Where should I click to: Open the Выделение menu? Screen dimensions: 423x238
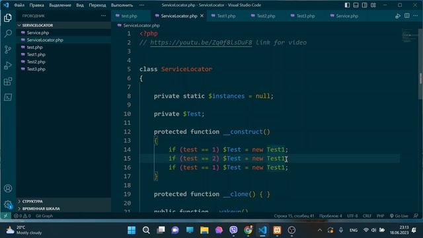[60, 5]
